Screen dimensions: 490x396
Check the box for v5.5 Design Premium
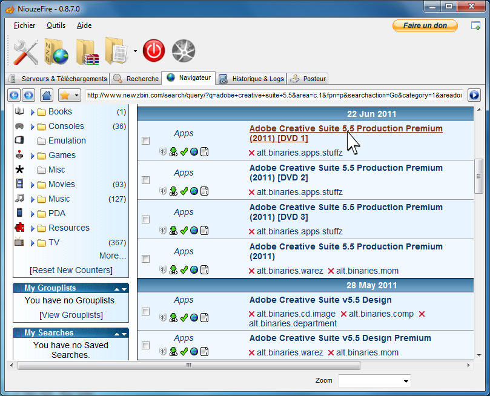point(145,345)
